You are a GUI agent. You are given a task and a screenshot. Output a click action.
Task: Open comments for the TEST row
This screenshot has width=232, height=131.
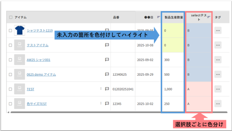(107, 89)
